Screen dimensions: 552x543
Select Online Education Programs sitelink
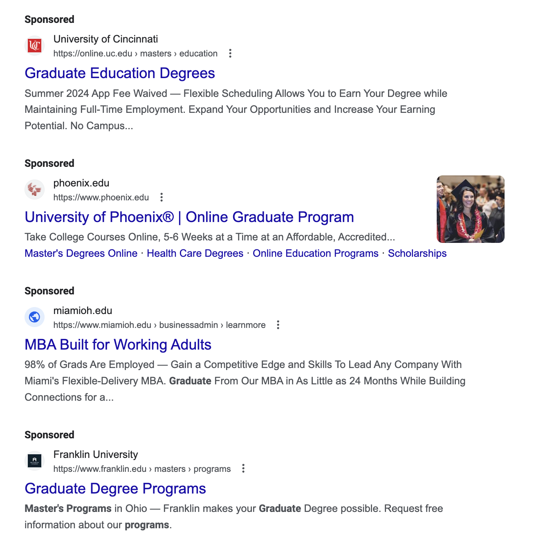click(316, 254)
